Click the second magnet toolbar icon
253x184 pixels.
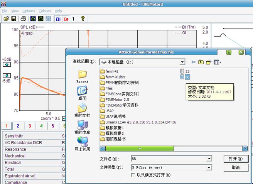[x=40, y=19]
